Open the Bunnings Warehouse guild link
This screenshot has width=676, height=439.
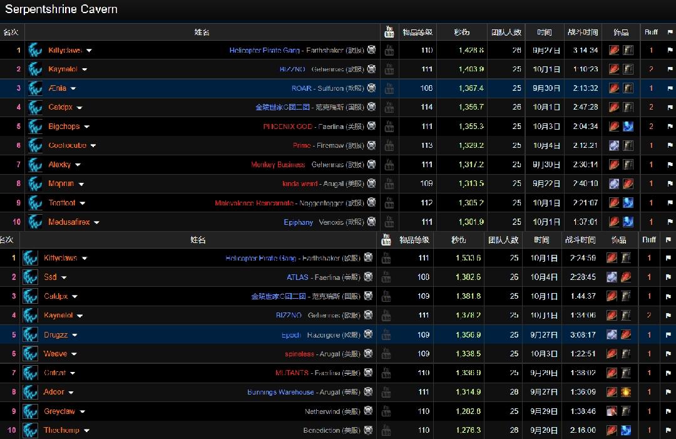coord(280,392)
